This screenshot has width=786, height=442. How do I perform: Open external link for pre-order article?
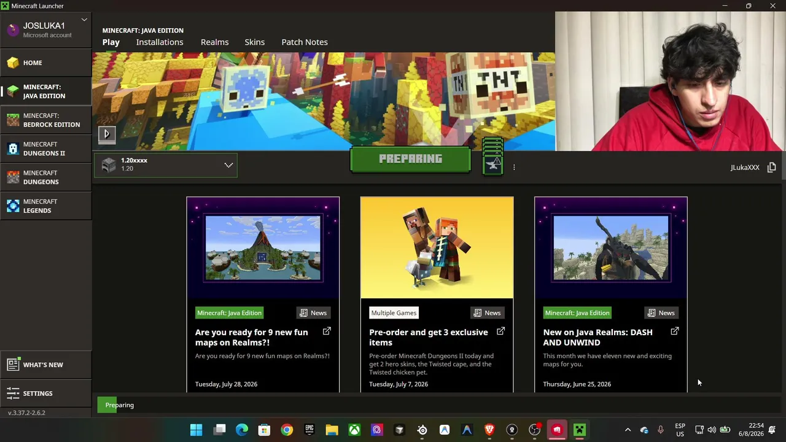pos(500,331)
